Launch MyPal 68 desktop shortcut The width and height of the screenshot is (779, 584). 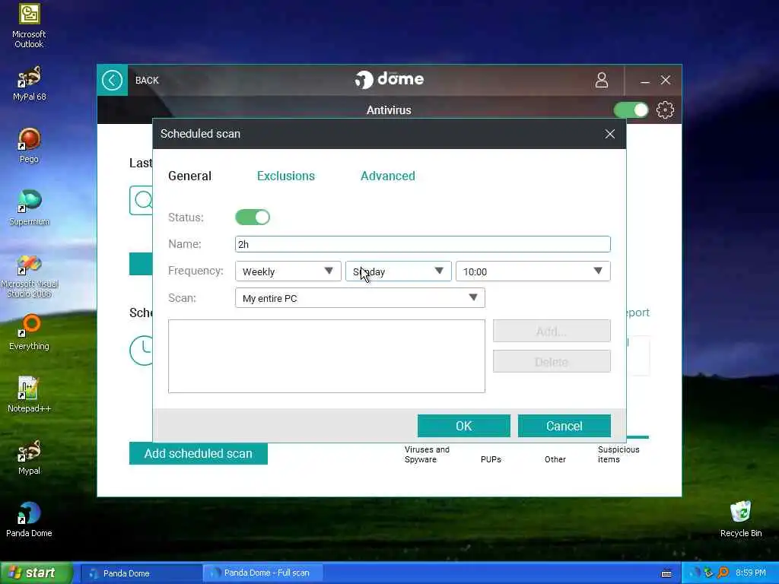[29, 84]
